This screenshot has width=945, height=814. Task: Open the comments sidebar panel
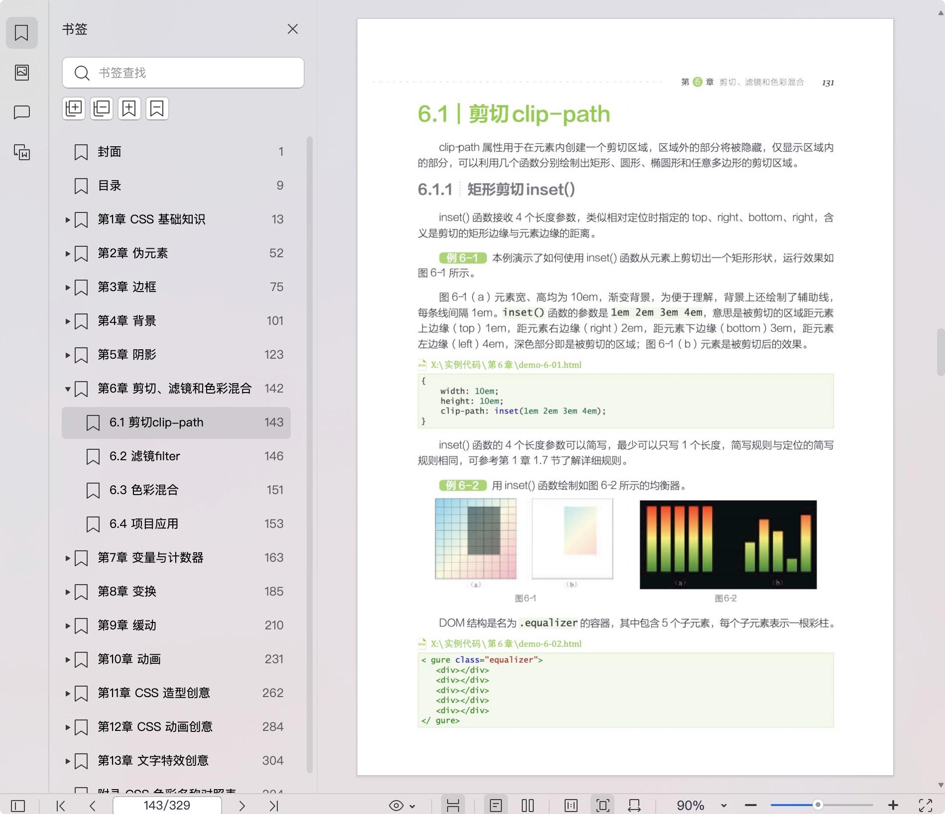[x=21, y=112]
